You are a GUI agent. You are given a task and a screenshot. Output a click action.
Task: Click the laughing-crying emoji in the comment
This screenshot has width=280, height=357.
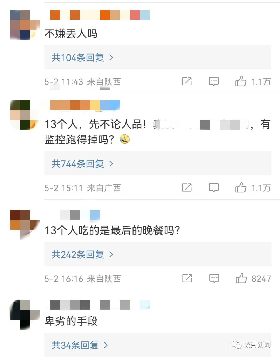[125, 139]
